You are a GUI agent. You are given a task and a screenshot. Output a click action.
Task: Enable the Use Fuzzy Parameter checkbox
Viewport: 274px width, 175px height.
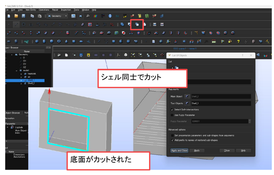(172, 115)
